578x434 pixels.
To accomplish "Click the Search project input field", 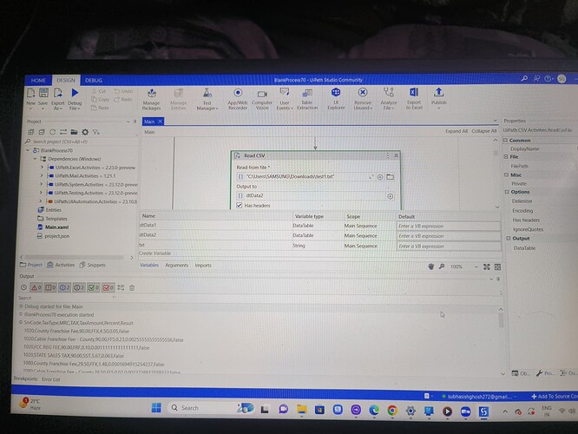I will pos(79,141).
